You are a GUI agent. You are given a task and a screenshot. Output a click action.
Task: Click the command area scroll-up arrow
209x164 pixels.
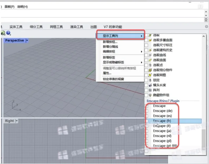pyautogui.click(x=206, y=12)
